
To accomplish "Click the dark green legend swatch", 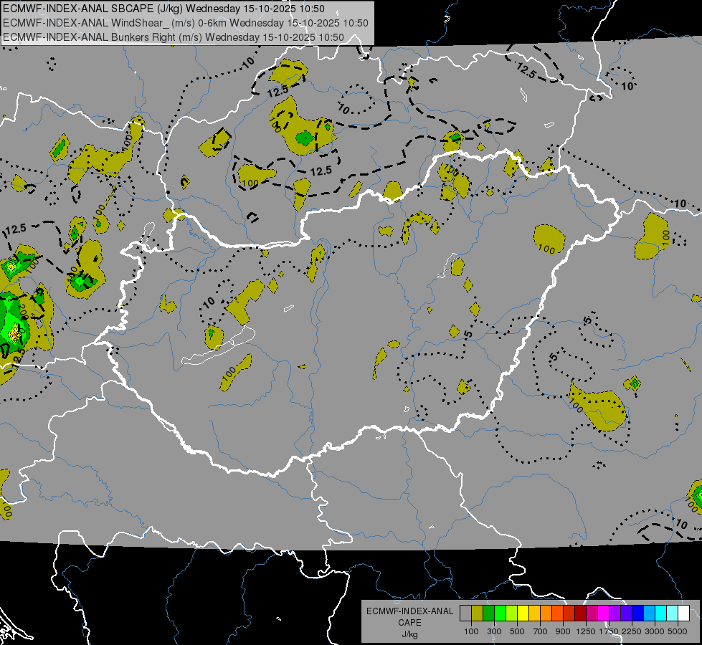I will click(488, 613).
